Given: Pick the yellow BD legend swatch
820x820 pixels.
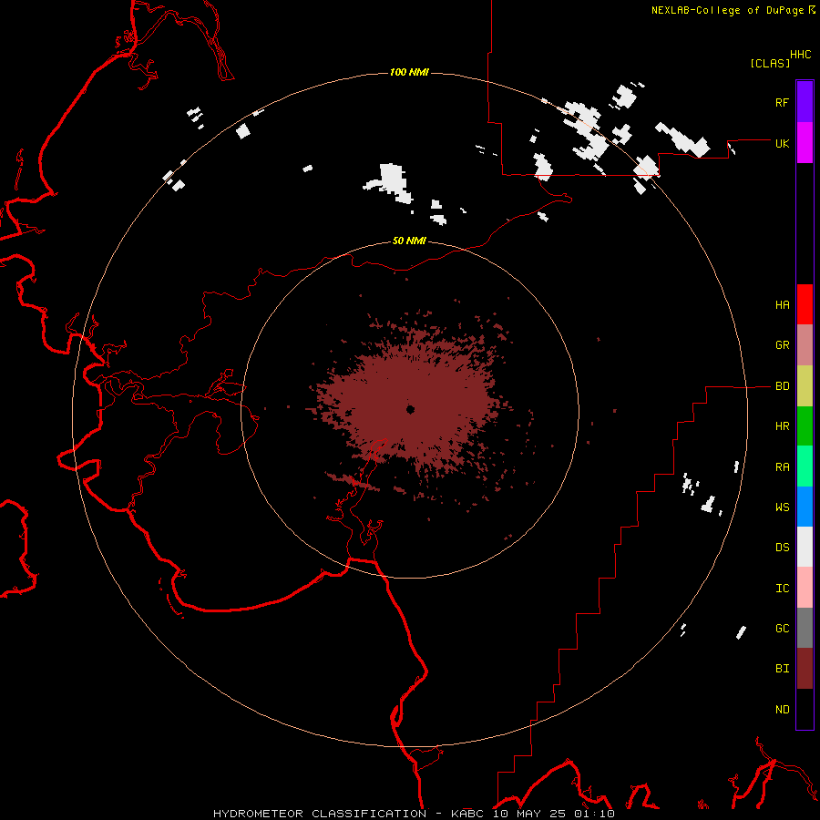Looking at the screenshot, I should click(x=805, y=386).
